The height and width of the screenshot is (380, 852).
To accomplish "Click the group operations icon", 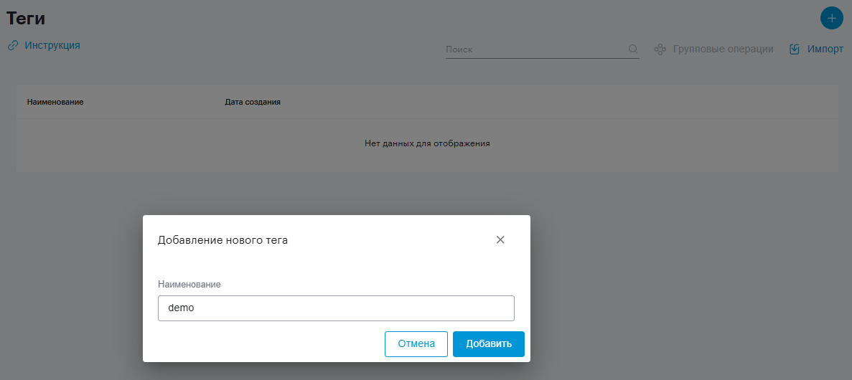I will tap(660, 49).
